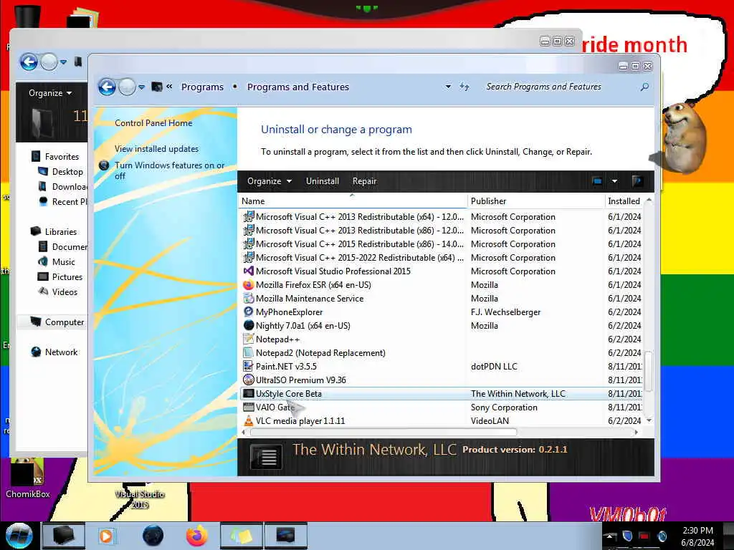Click vertical scrollbar thumb of program list
This screenshot has height=550, width=734.
pyautogui.click(x=648, y=371)
